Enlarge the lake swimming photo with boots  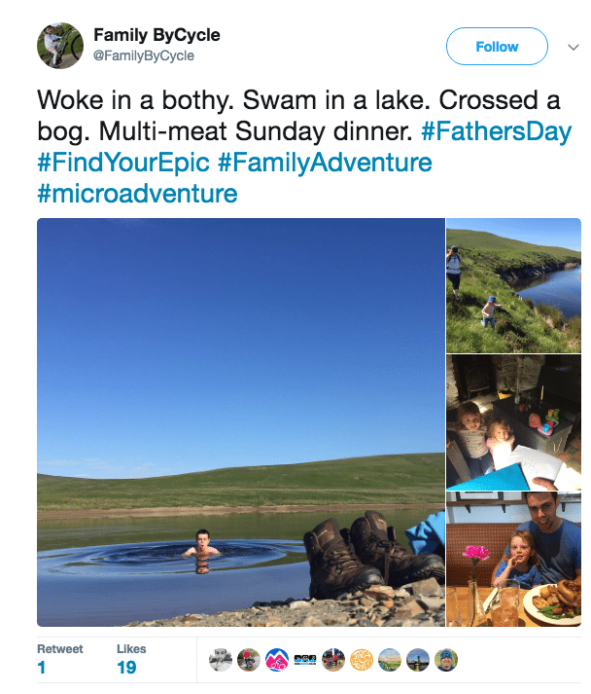point(241,422)
